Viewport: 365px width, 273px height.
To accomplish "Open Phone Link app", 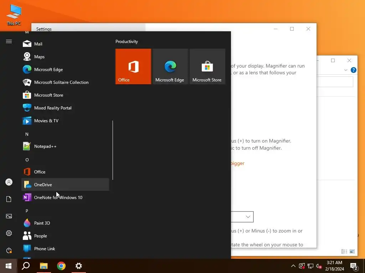I will 65,248.
